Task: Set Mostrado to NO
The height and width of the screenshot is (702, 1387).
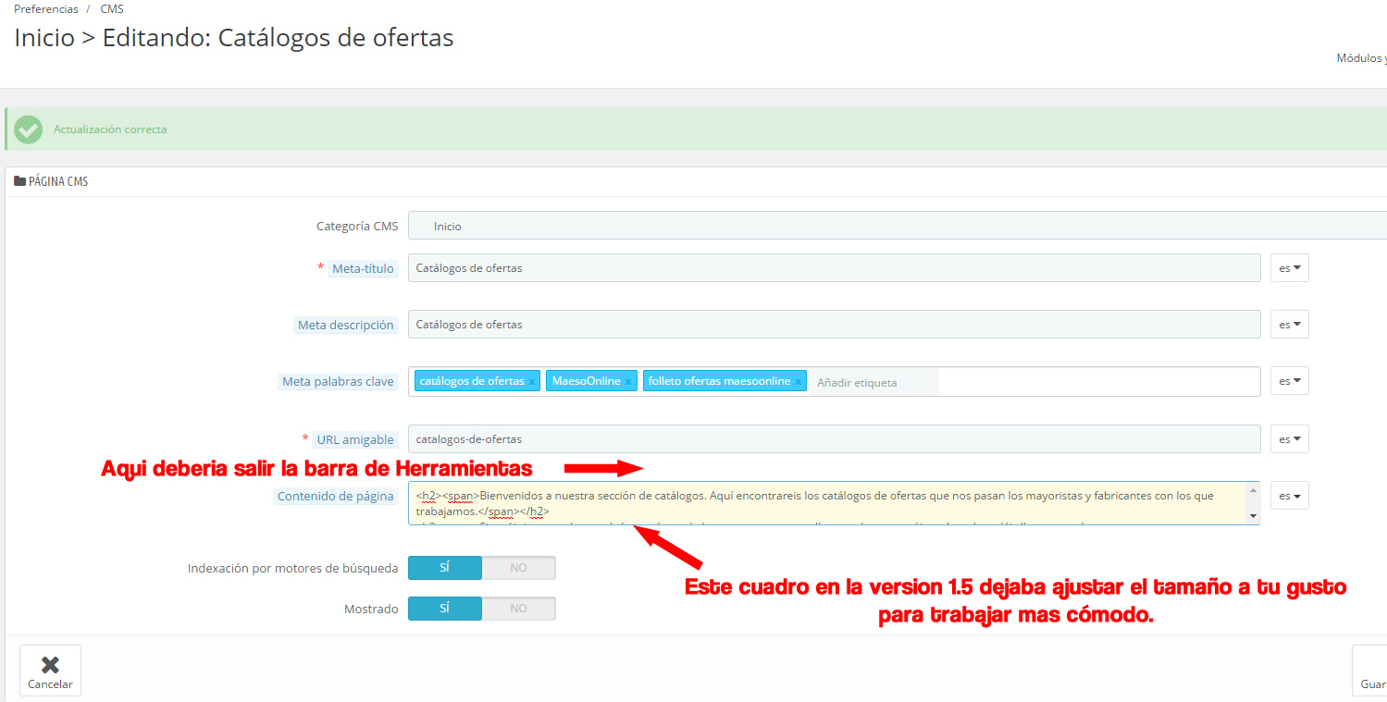Action: pos(518,609)
